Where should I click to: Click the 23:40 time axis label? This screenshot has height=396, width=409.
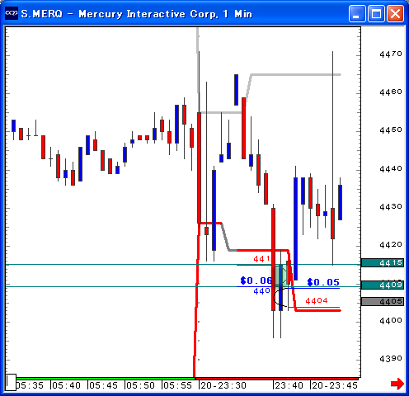(x=289, y=385)
